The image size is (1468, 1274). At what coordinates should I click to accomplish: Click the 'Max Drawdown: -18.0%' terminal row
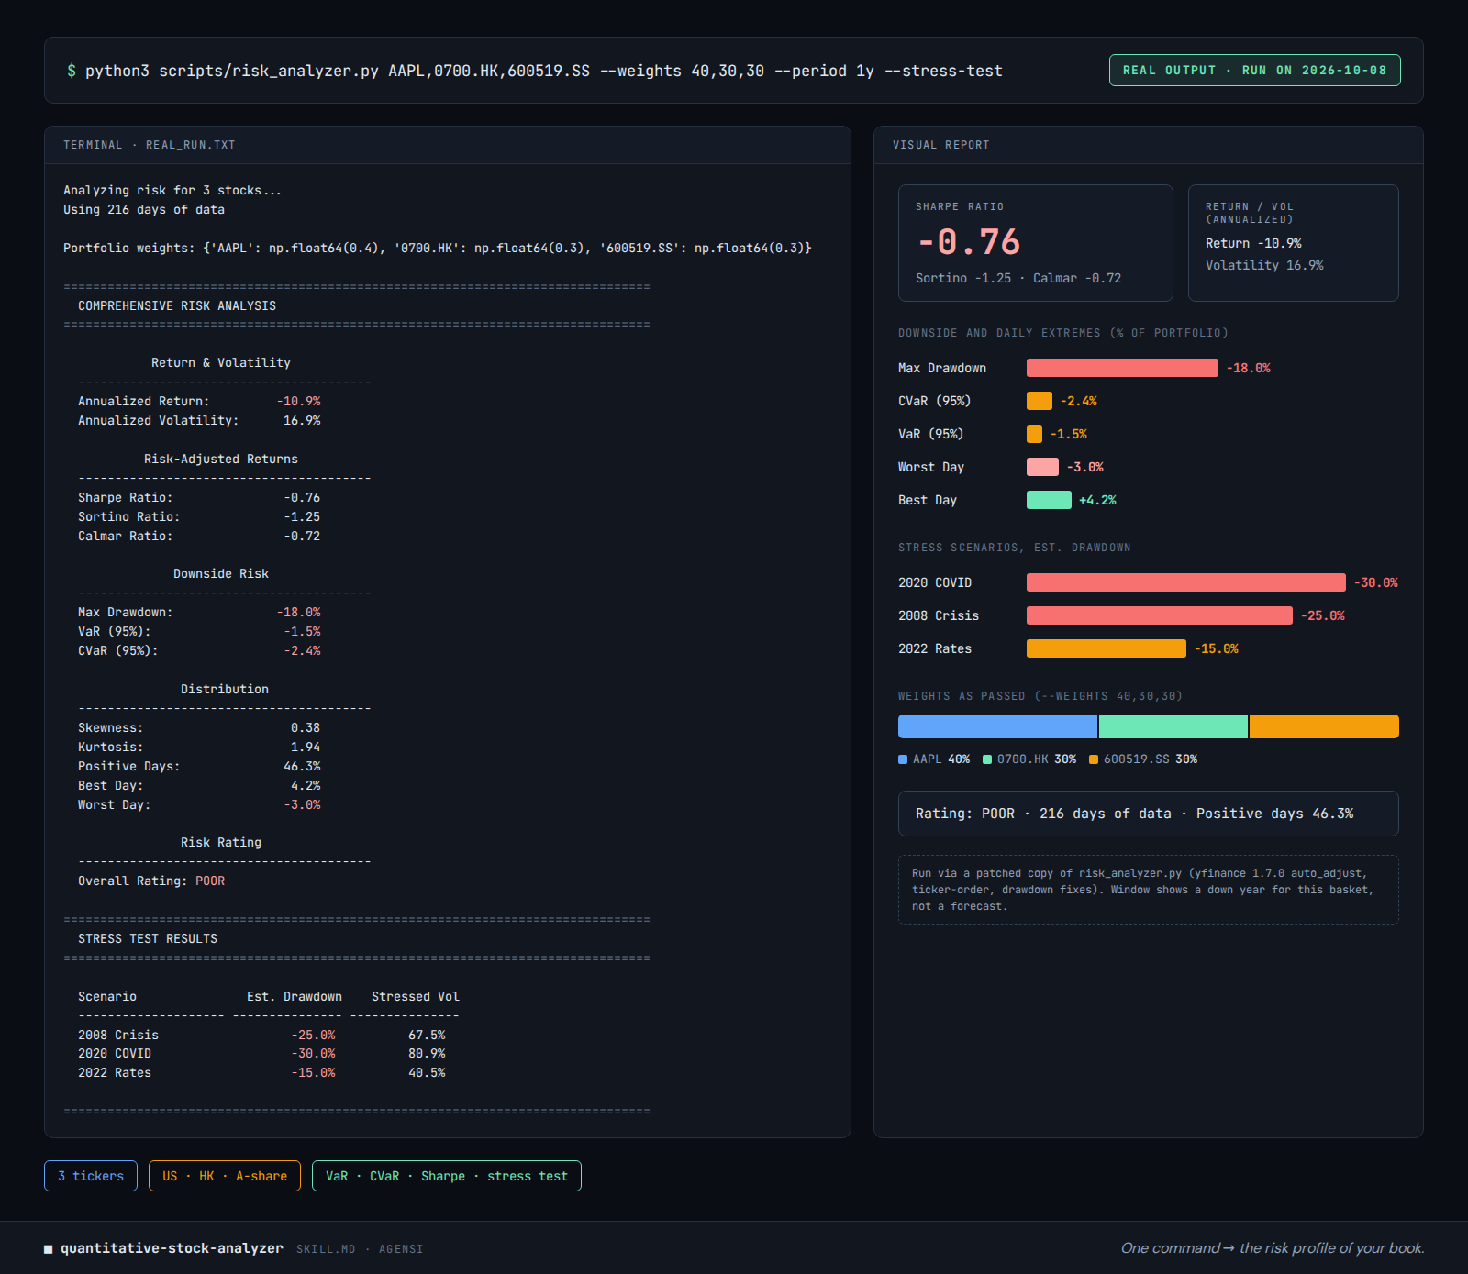[x=199, y=612]
